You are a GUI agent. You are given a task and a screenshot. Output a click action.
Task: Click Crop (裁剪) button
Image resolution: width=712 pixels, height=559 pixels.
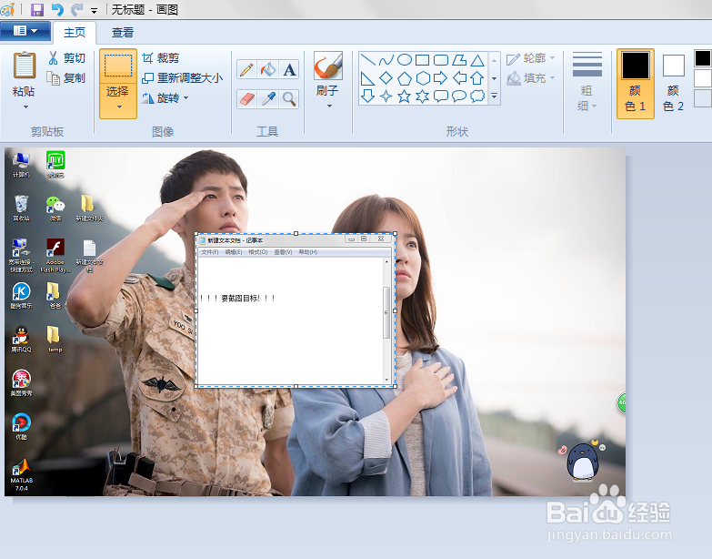point(161,57)
